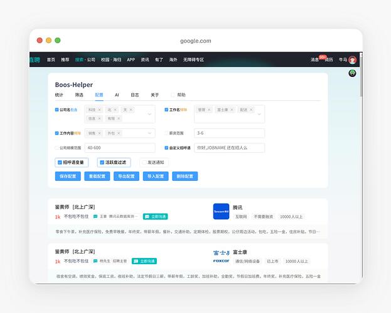Remove the 管理 tag from job name filter
The width and height of the screenshot is (391, 313).
(209, 110)
